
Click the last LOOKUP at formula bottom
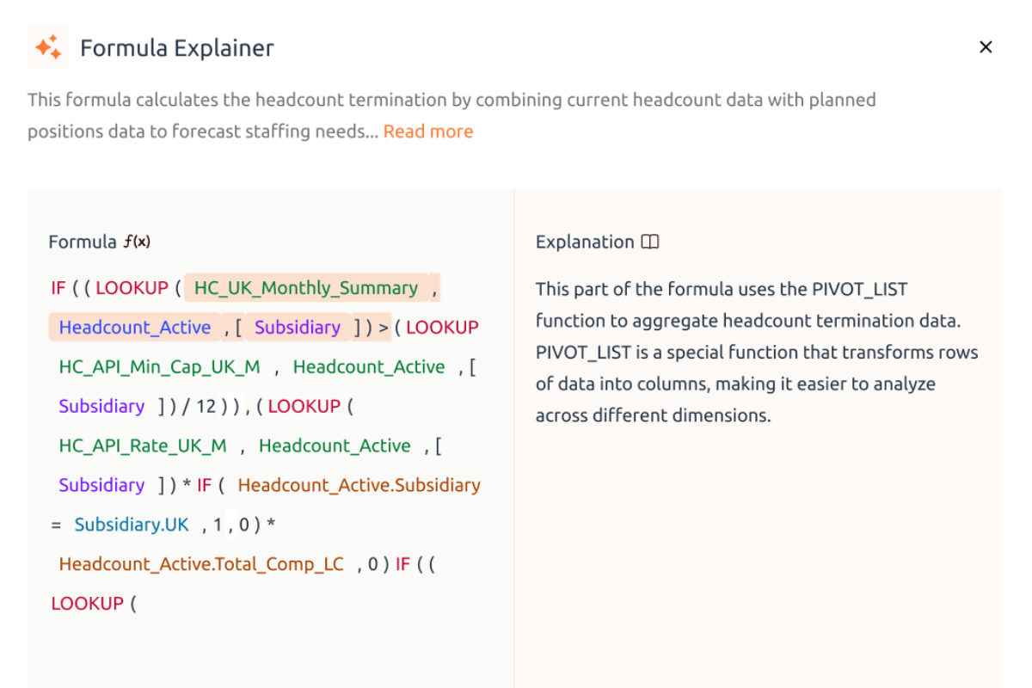(87, 603)
